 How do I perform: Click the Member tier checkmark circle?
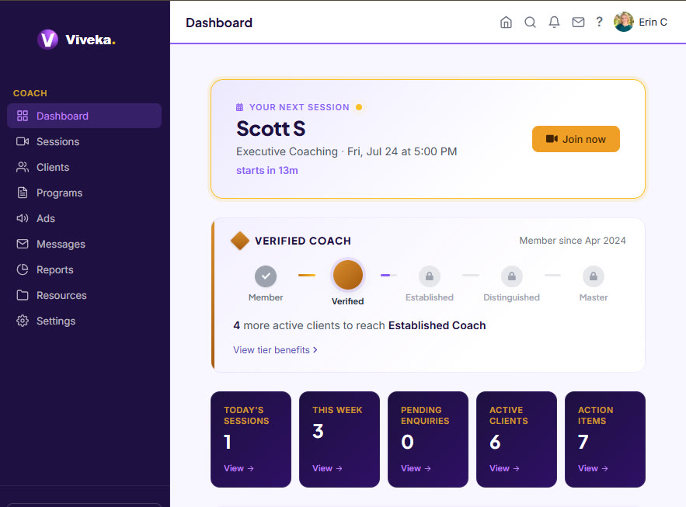tap(266, 276)
